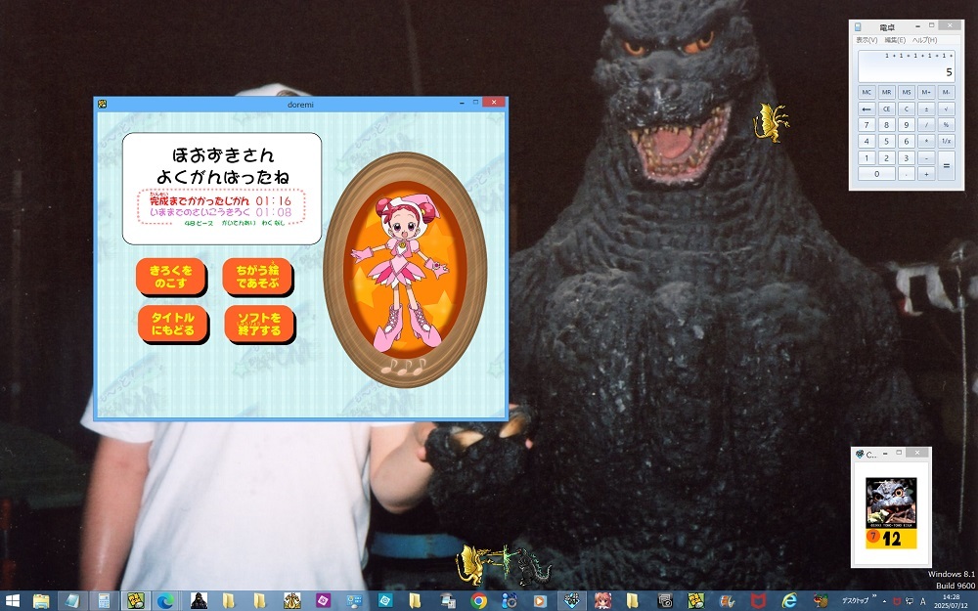Click calculator MS memory store key
Screen dimensions: 978x611
[x=907, y=92]
